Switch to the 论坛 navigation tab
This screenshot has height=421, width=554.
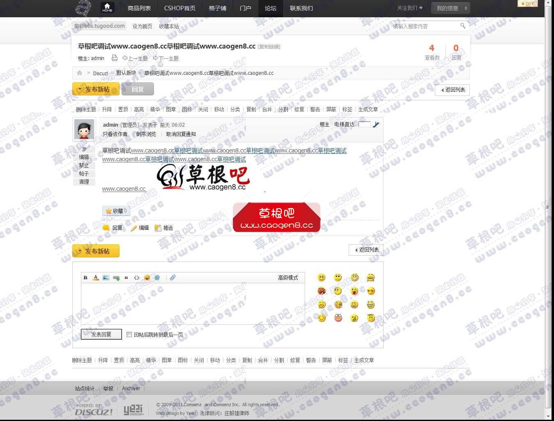coord(270,8)
